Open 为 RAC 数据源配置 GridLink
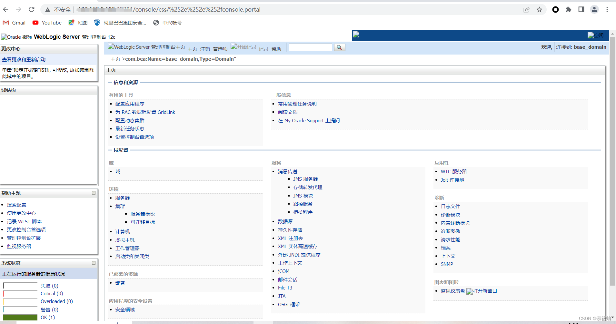The image size is (616, 324). point(145,112)
